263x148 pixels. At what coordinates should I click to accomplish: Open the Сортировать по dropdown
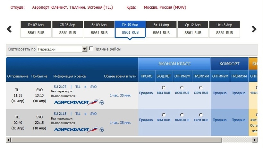(x=60, y=49)
